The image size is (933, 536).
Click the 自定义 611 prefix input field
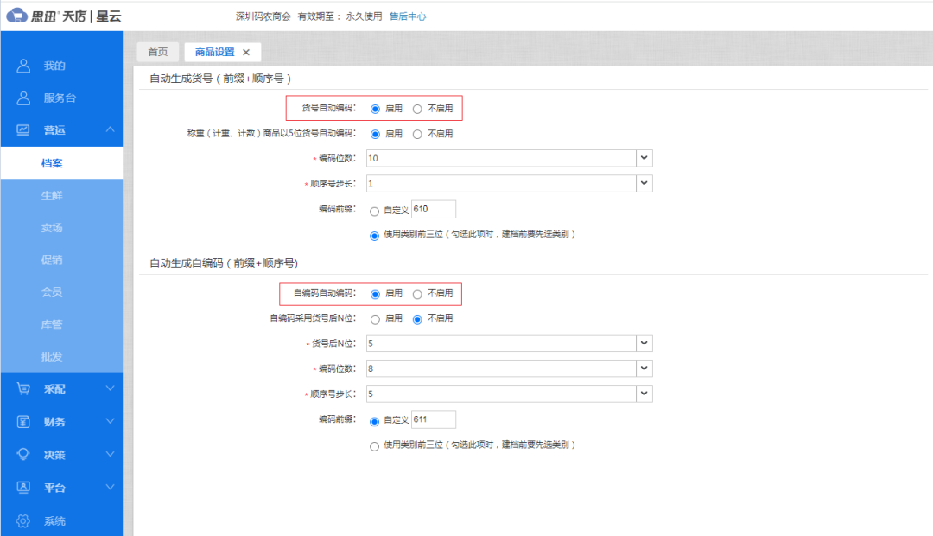[x=433, y=419]
